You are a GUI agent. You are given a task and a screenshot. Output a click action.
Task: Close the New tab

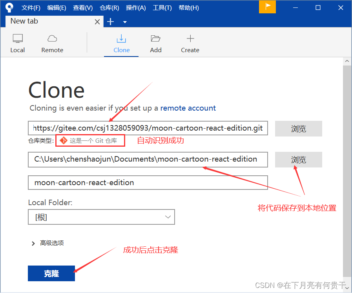tap(97, 22)
